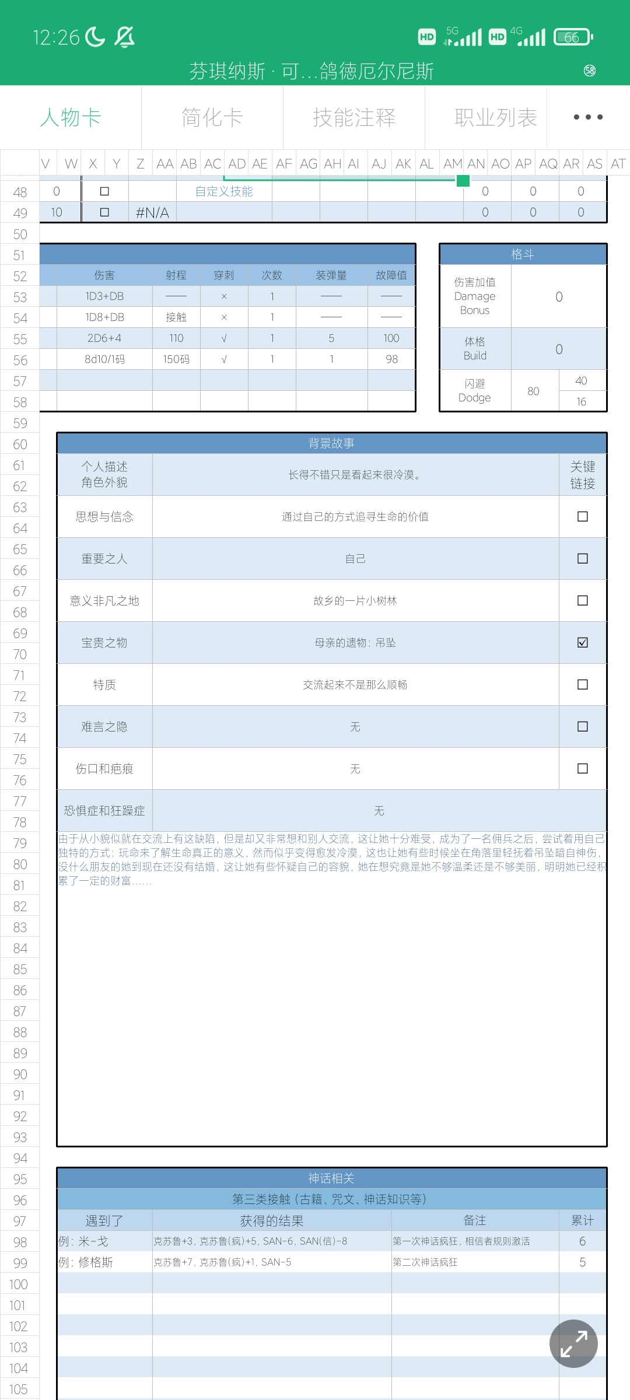
Task: Select column header AM
Action: (x=452, y=164)
